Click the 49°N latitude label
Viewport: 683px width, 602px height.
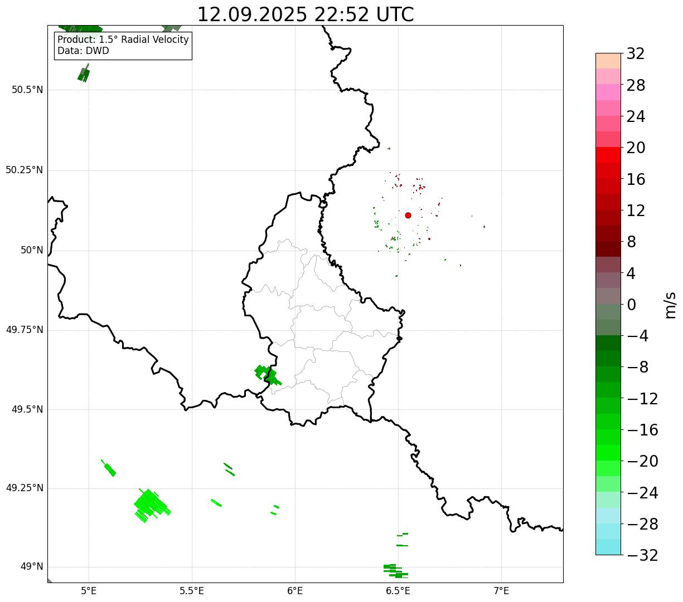(32, 566)
